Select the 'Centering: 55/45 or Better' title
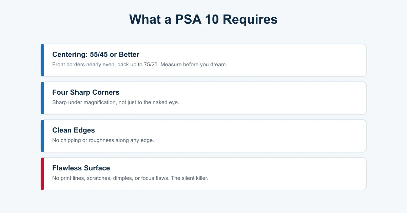Viewport: 407px width, 213px height. coord(96,54)
